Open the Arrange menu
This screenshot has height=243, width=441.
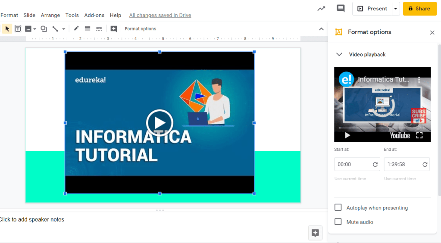click(50, 15)
